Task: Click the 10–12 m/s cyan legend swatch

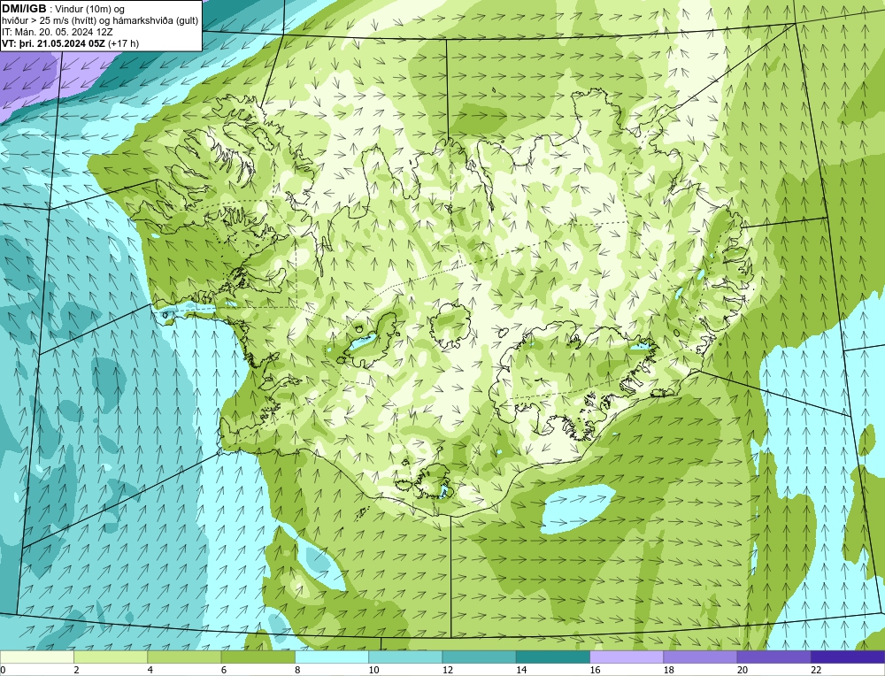Action: coord(405,657)
